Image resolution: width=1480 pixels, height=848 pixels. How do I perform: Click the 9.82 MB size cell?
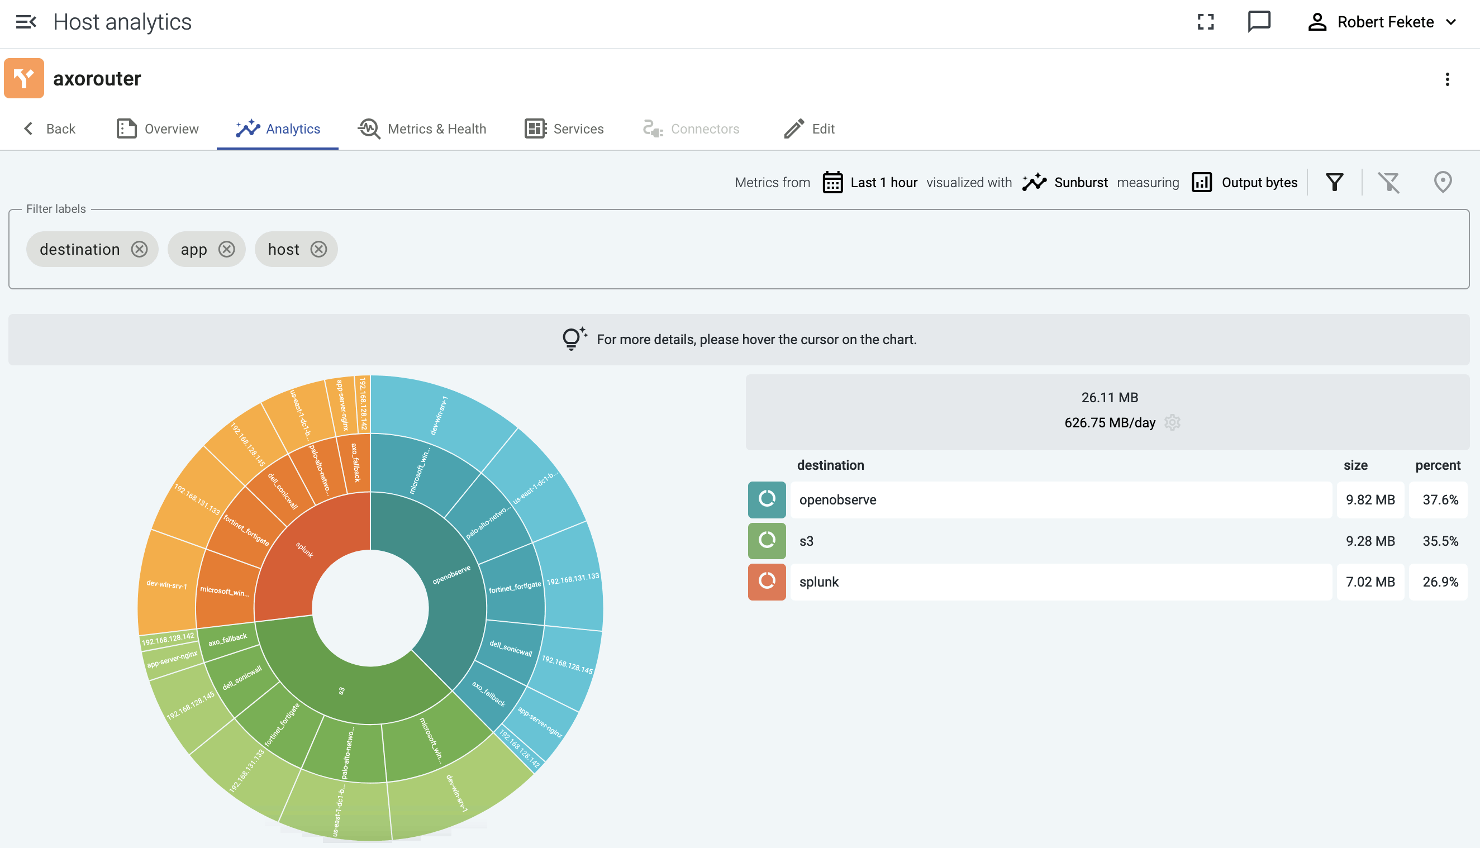(x=1370, y=500)
